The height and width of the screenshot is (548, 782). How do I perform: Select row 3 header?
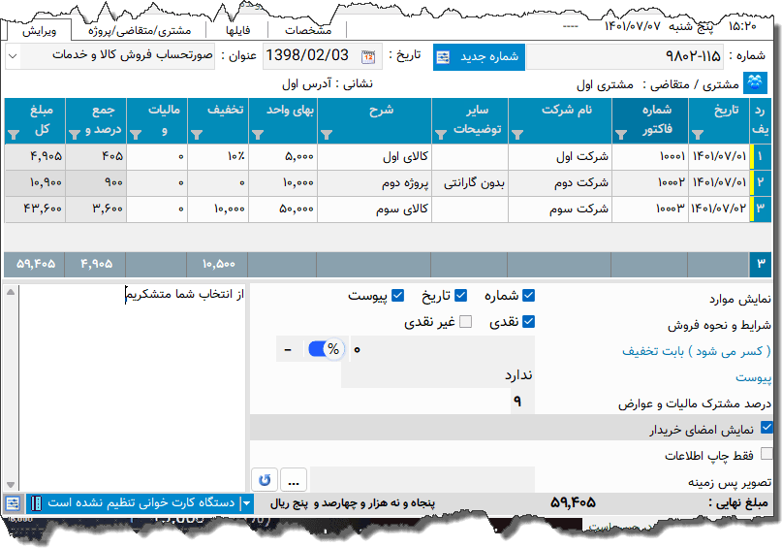coord(761,209)
